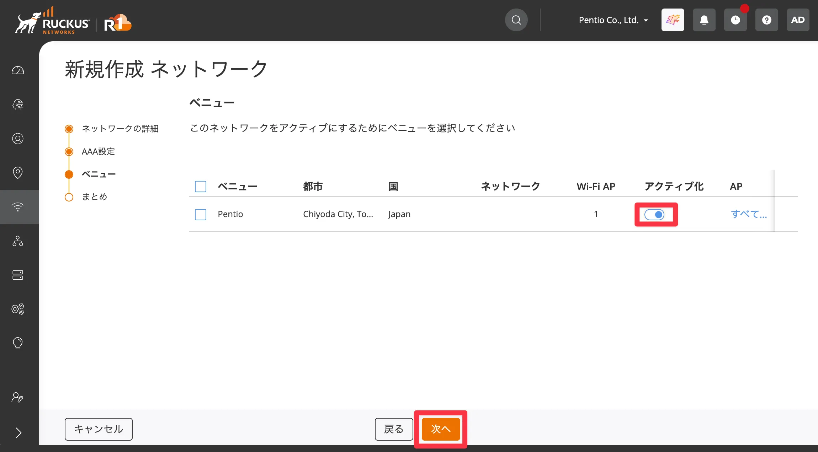
Task: Open the help question mark icon
Action: click(767, 20)
